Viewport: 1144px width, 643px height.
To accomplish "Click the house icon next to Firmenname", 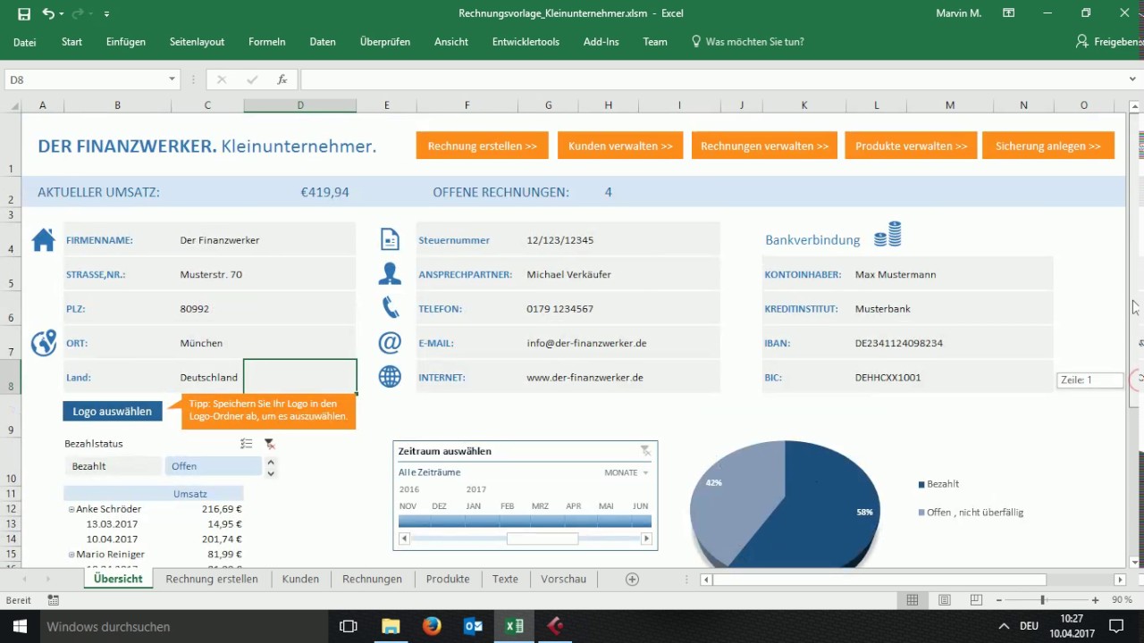I will 43,240.
